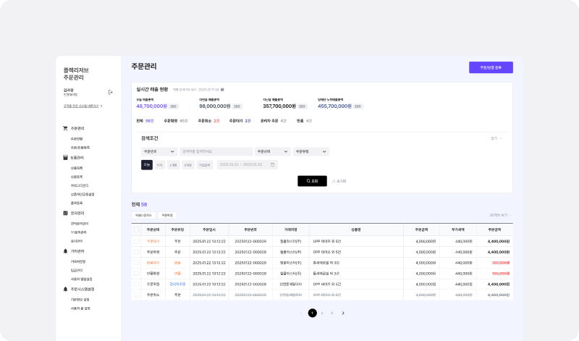The image size is (579, 341).
Task: Click the info icon next to the update timestamp
Action: tap(222, 90)
